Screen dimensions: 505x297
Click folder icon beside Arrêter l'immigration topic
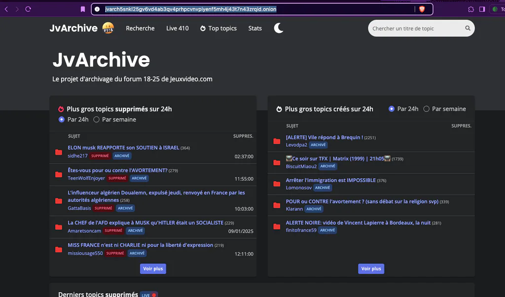pos(277,184)
